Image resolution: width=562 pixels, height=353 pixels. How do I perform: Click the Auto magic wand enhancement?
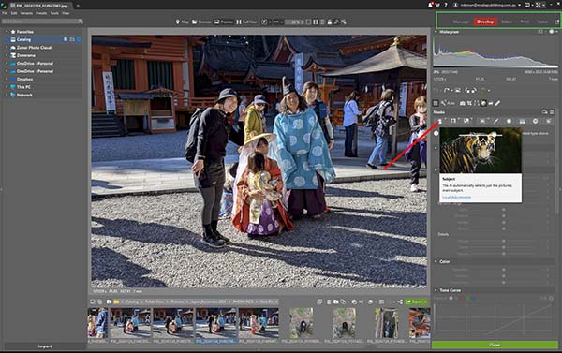coord(448,103)
